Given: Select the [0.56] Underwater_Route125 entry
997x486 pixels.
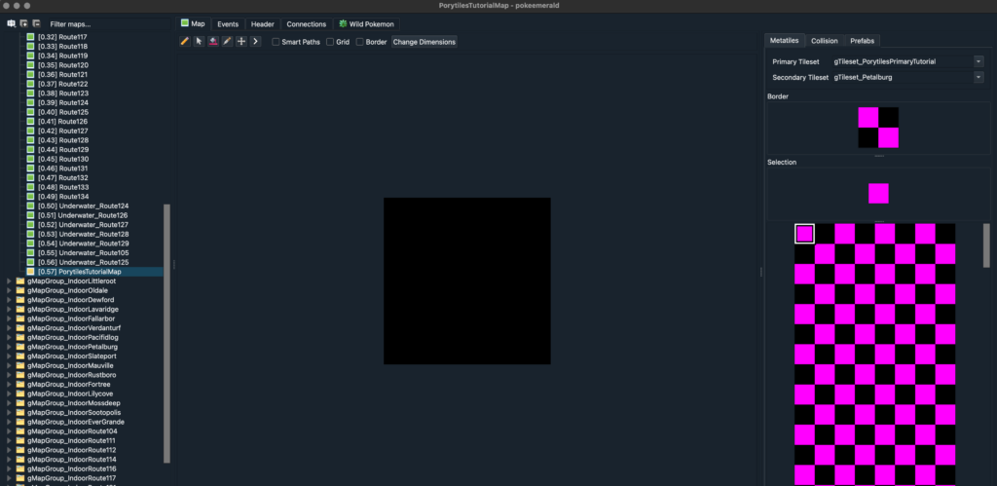Looking at the screenshot, I should tap(84, 262).
